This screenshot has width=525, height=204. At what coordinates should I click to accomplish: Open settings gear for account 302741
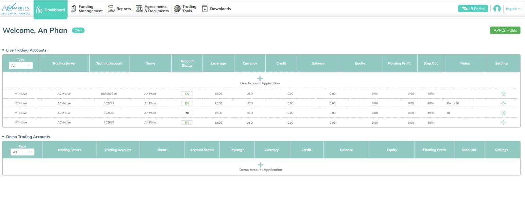[503, 103]
